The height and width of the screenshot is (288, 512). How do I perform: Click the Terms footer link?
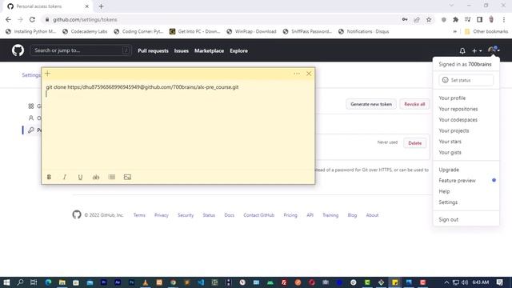coord(139,215)
